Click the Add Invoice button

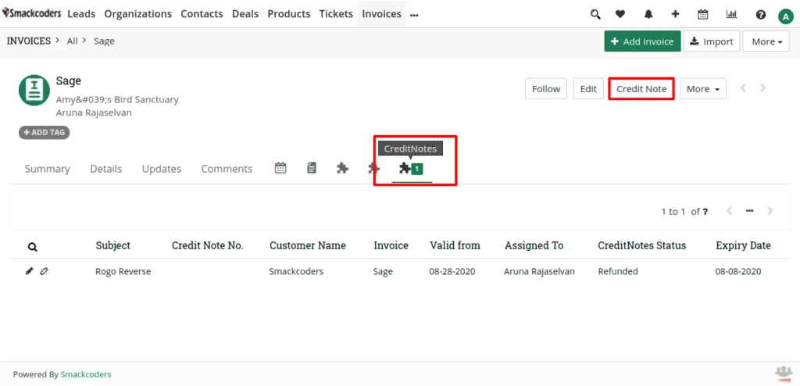coord(642,41)
